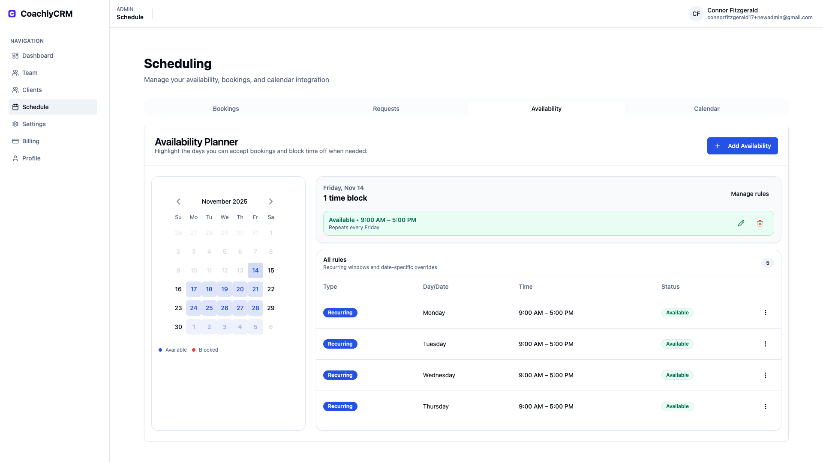The image size is (823, 462).
Task: Select November 15 on the mini calendar
Action: pyautogui.click(x=270, y=270)
